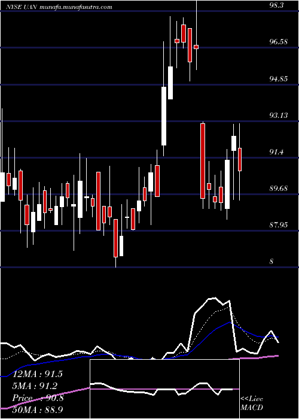The image size is (299, 419).
Task: Click the '<<Live MACD' label
Action: [252, 403]
